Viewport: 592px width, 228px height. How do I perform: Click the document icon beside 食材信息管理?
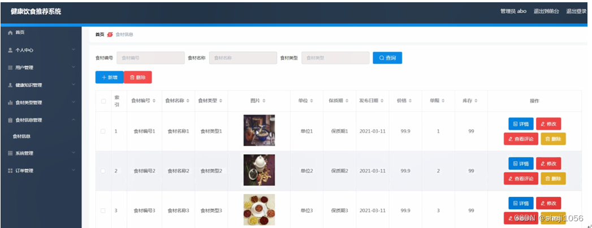(11, 120)
